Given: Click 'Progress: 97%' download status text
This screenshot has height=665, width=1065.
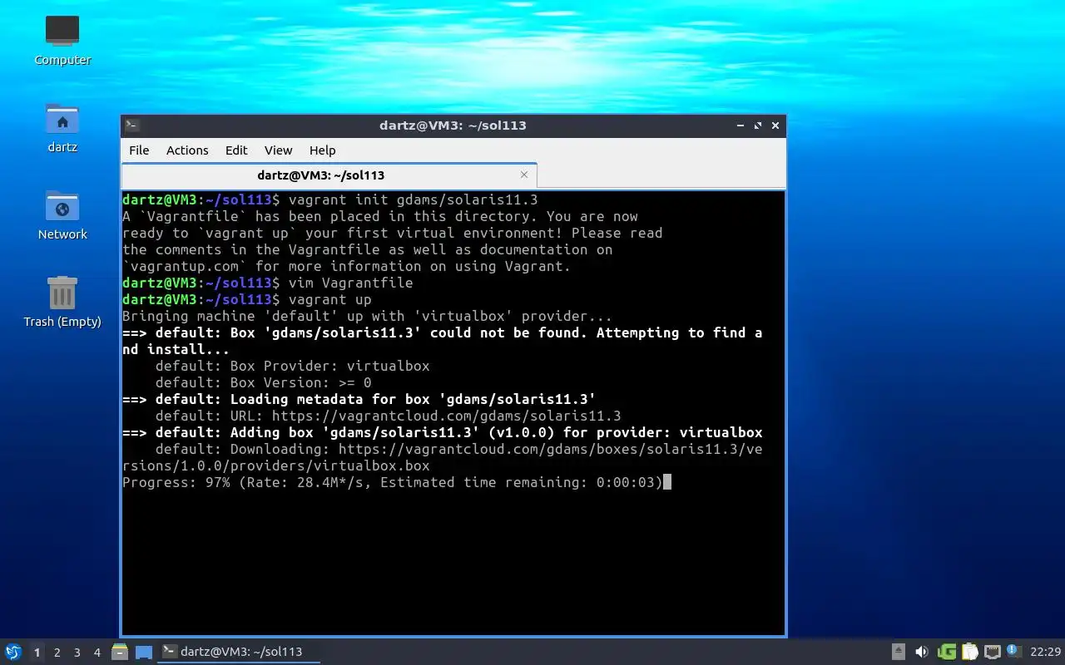Looking at the screenshot, I should pos(176,482).
